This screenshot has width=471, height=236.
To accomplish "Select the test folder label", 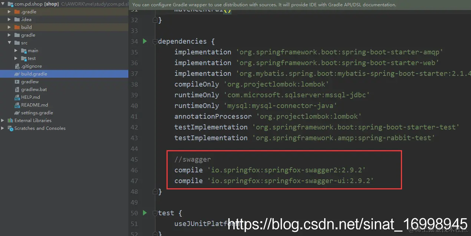I will [32, 58].
